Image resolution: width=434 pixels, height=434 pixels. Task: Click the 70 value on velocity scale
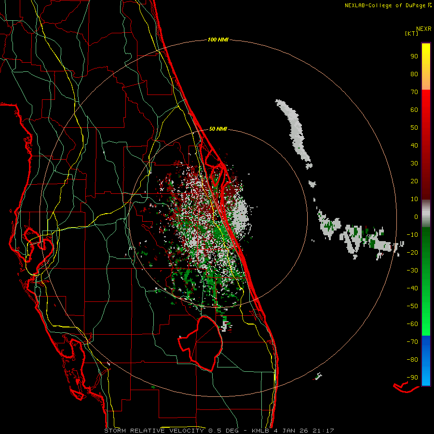(x=414, y=92)
